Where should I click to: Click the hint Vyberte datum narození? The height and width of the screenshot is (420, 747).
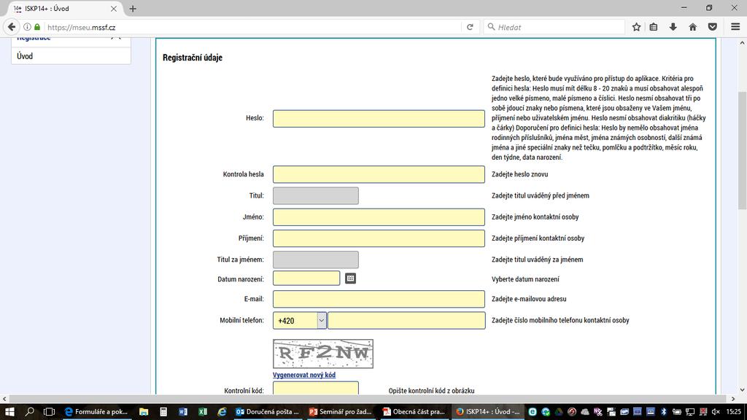pos(525,279)
